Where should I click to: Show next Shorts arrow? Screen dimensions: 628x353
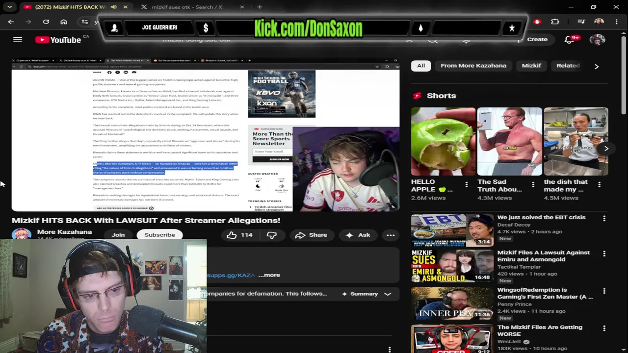pyautogui.click(x=606, y=149)
